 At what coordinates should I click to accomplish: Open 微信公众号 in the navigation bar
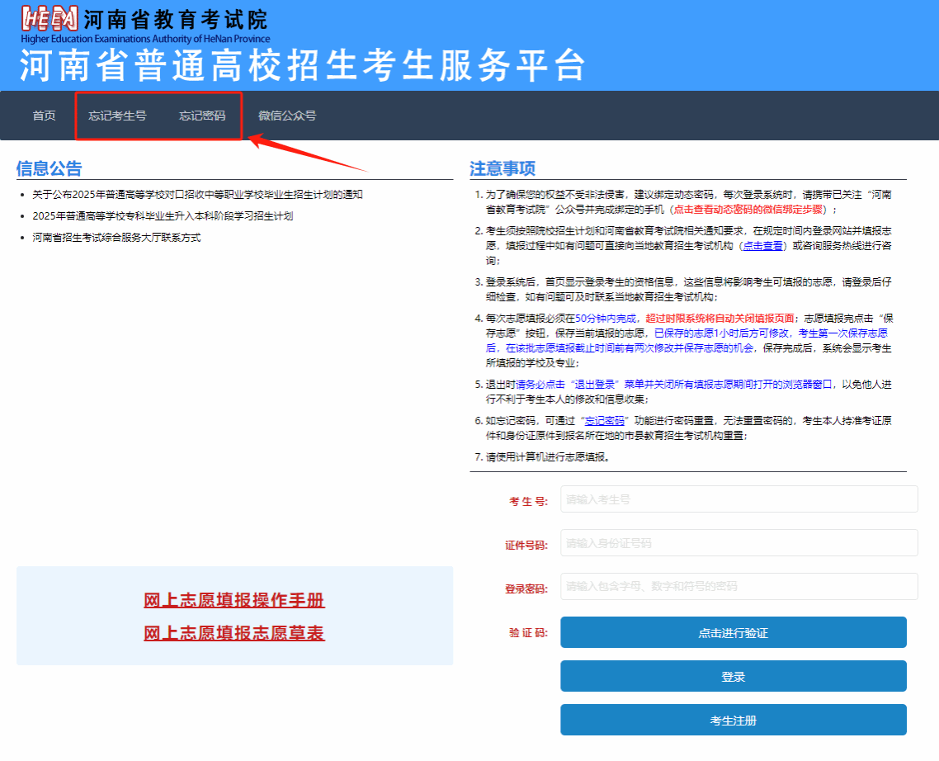[x=287, y=116]
